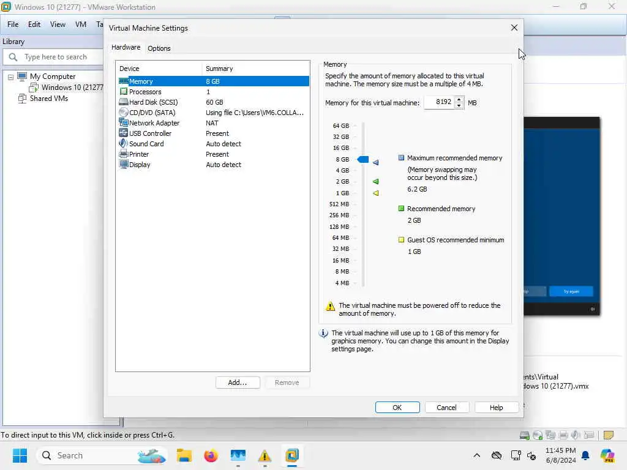
Task: Click the Device column header
Action: (x=160, y=69)
